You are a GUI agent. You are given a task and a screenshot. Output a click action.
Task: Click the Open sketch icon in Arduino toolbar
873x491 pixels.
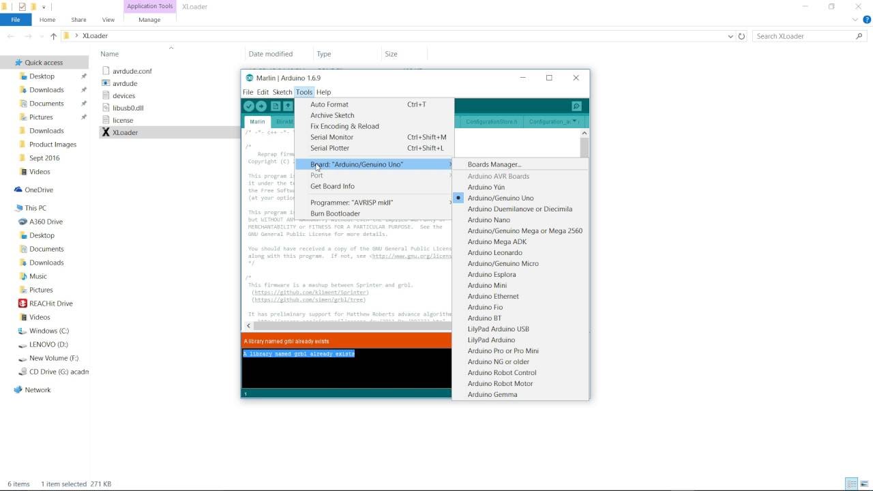point(288,106)
